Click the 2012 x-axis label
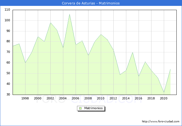182x126 pixels. [x=113, y=98]
